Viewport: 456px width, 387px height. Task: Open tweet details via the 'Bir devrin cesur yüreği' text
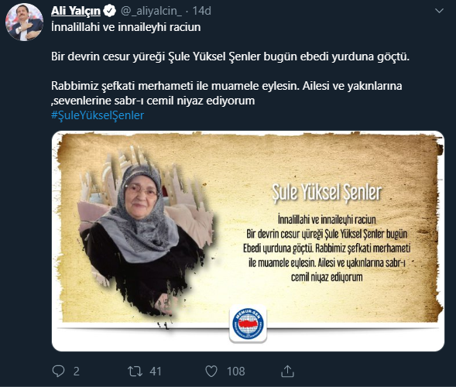point(230,57)
